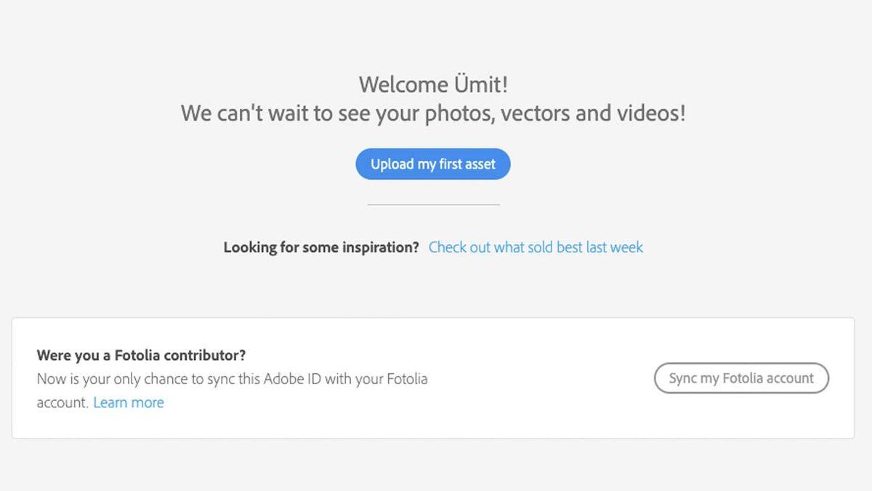The height and width of the screenshot is (491, 872).
Task: Follow the "Learn more" link
Action: (129, 402)
